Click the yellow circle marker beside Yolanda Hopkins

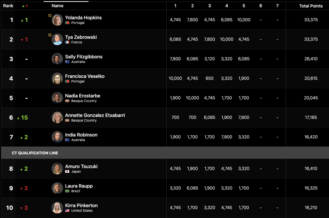click(50, 16)
